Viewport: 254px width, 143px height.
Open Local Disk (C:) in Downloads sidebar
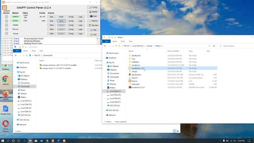coord(26,101)
